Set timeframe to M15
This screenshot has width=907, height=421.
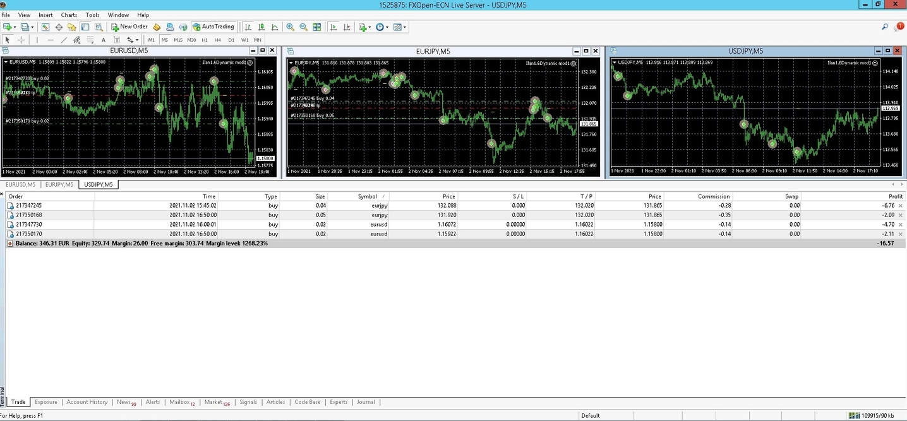[x=178, y=40]
